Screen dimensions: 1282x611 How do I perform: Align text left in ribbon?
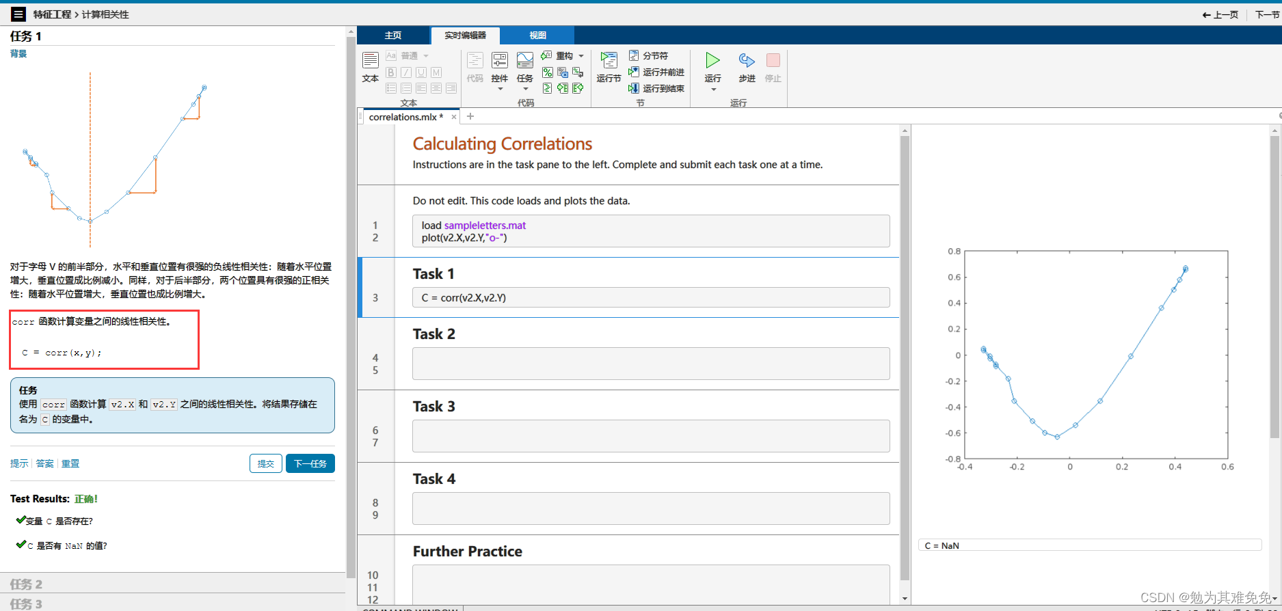(x=421, y=88)
